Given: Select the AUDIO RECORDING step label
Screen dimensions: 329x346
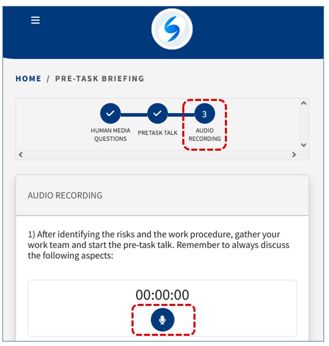Looking at the screenshot, I should pyautogui.click(x=205, y=134).
